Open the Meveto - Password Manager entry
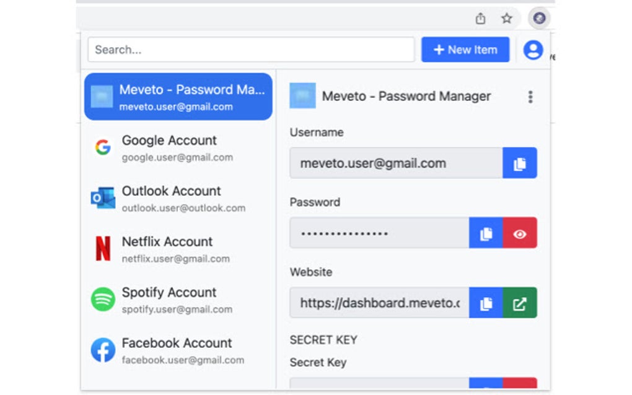Viewport: 632px width, 395px height. tap(178, 97)
